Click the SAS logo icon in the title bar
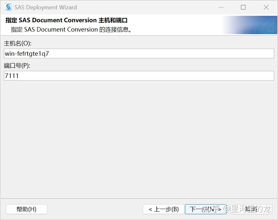 (x=7, y=7)
